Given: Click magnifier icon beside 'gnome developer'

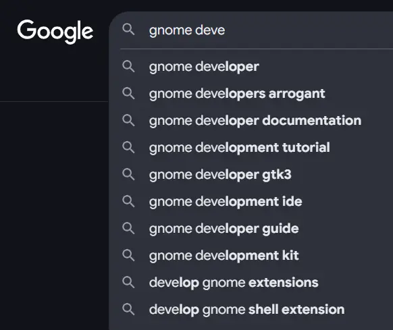Looking at the screenshot, I should 128,66.
